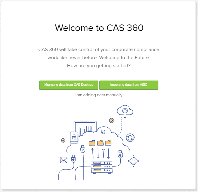Click the circular sync arrows icon
The image size is (198, 192).
click(x=130, y=137)
